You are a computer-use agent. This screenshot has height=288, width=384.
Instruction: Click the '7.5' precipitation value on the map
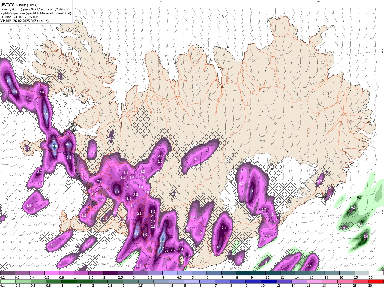[x=162, y=241]
